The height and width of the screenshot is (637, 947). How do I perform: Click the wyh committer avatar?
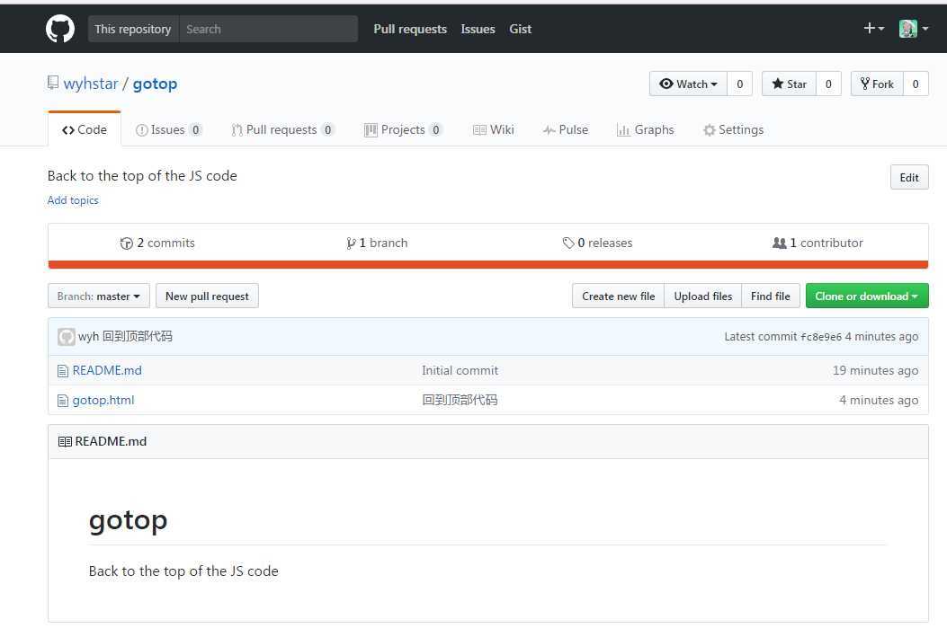tap(67, 337)
